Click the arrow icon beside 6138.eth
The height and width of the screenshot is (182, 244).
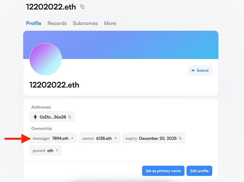pos(115,138)
